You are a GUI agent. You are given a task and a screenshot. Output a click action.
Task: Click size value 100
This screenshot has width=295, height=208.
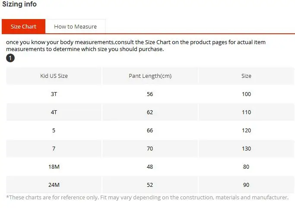[x=246, y=94]
